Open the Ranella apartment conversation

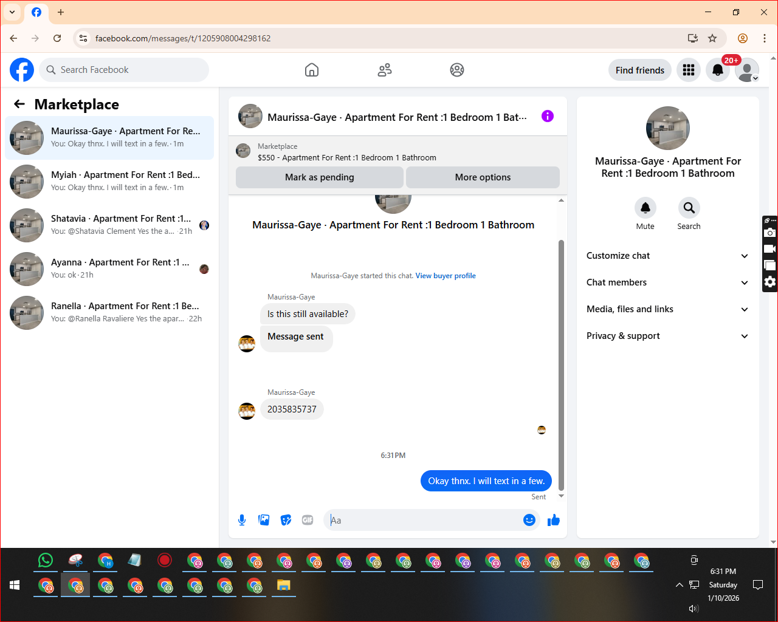[109, 313]
